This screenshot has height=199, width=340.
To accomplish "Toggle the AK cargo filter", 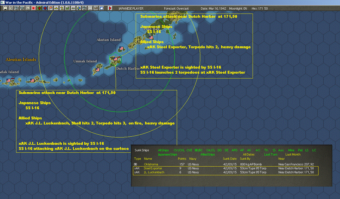I will click(x=249, y=150).
